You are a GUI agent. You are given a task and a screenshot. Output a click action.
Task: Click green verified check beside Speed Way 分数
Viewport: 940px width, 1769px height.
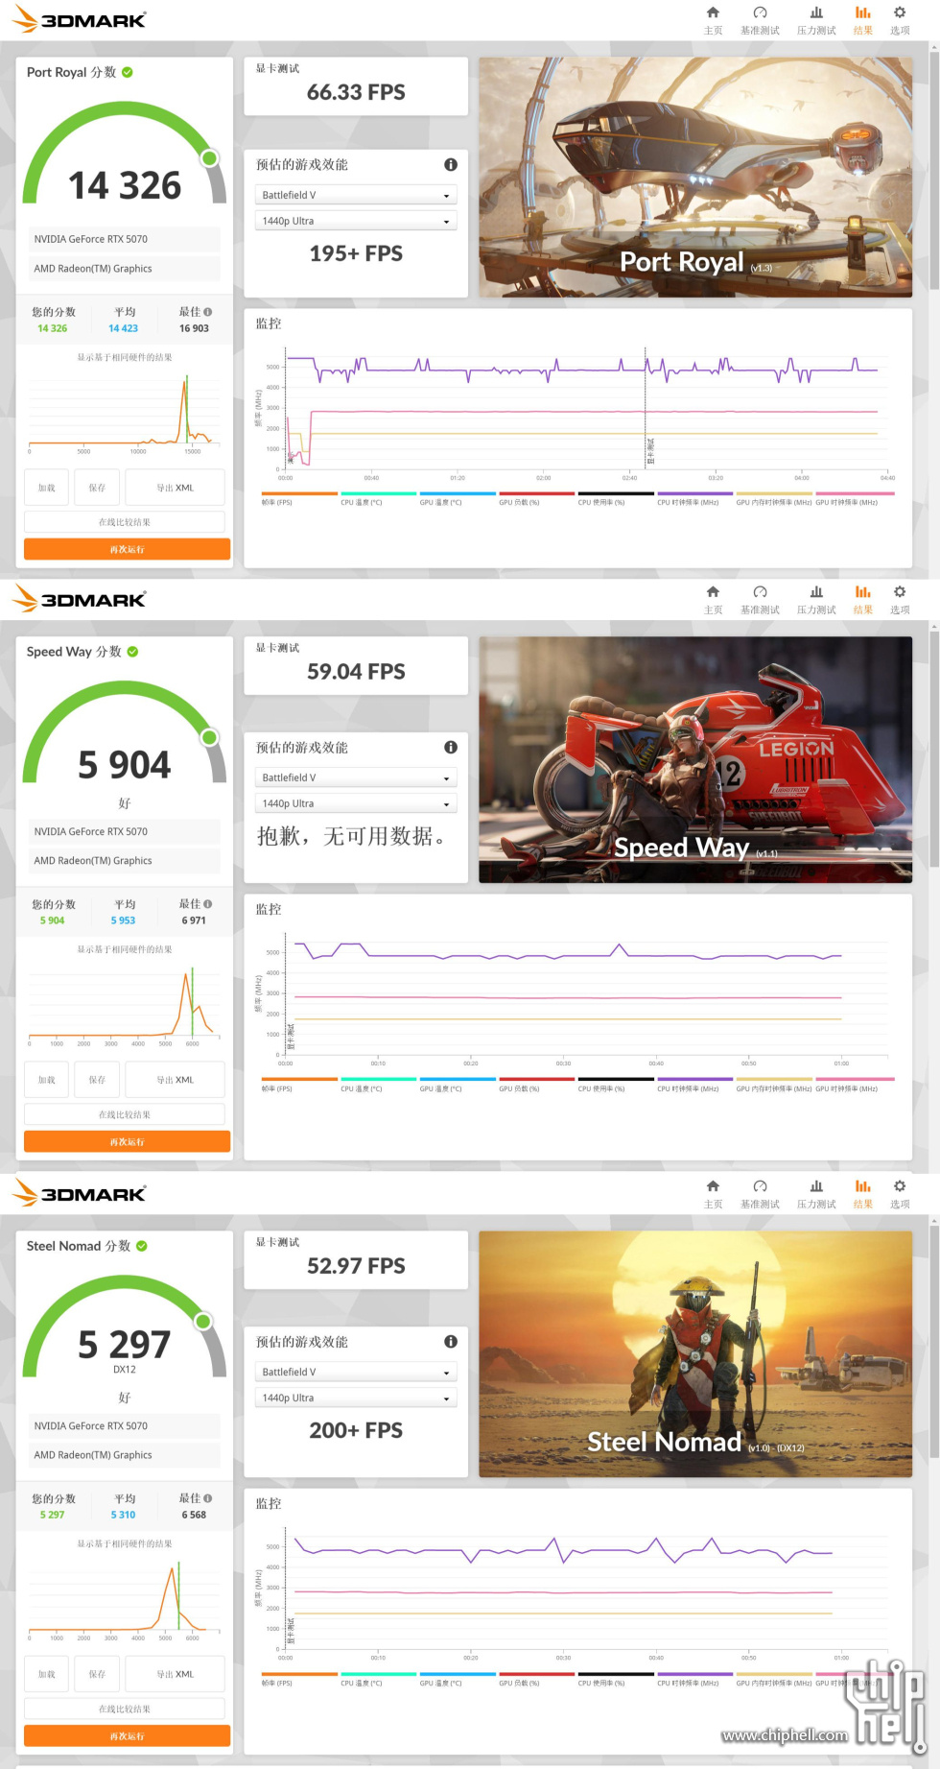pyautogui.click(x=132, y=652)
